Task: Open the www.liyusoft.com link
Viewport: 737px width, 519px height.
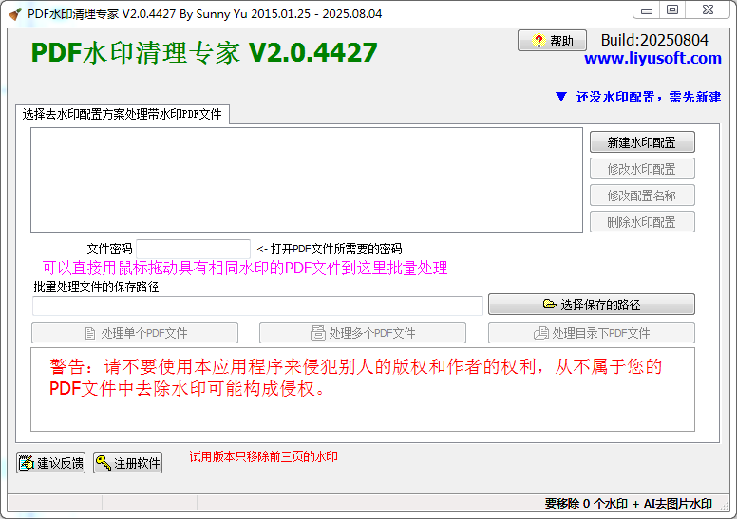Action: pyautogui.click(x=652, y=58)
